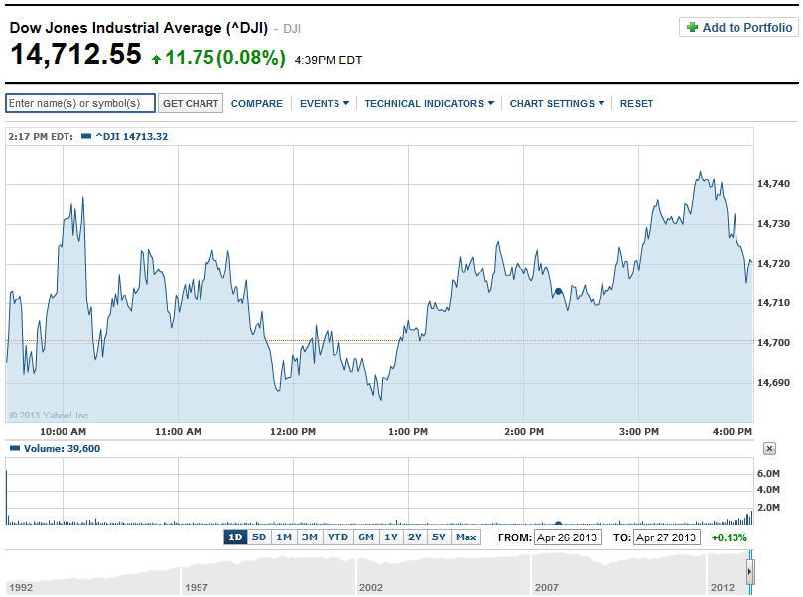This screenshot has height=597, width=803.
Task: Click the timeline range slider handle near 2012
Action: pyautogui.click(x=750, y=572)
